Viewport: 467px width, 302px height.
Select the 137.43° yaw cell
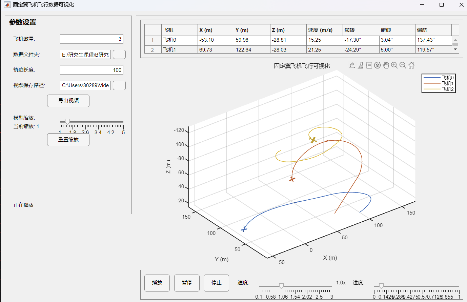pyautogui.click(x=433, y=40)
